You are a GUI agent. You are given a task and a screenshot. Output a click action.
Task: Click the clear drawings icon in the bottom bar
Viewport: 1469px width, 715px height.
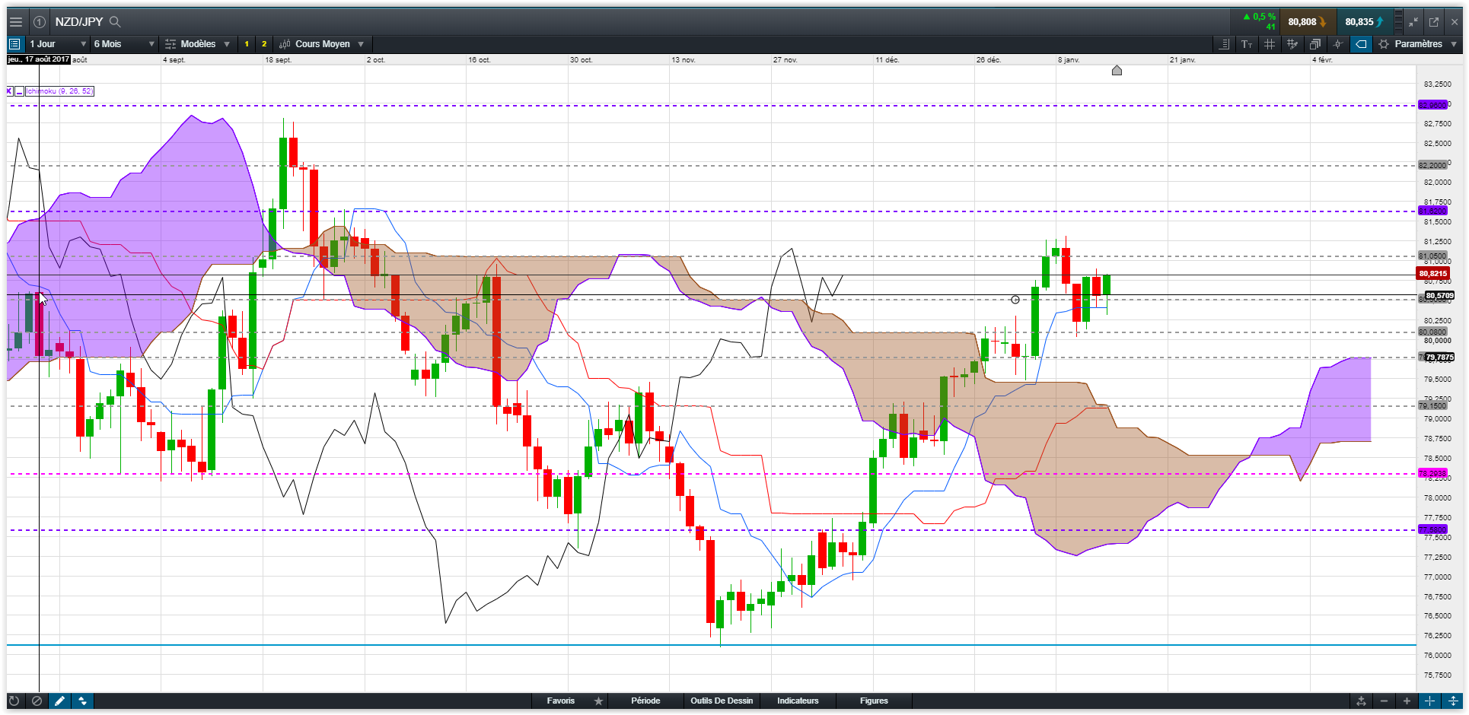pyautogui.click(x=37, y=701)
